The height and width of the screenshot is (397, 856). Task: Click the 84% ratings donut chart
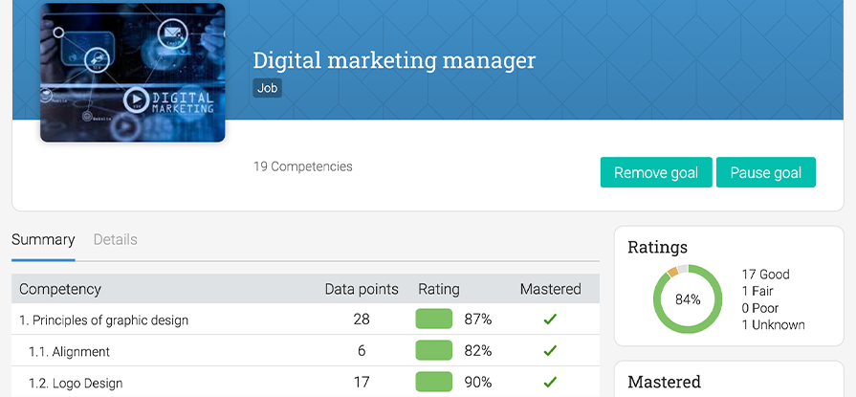pos(687,299)
